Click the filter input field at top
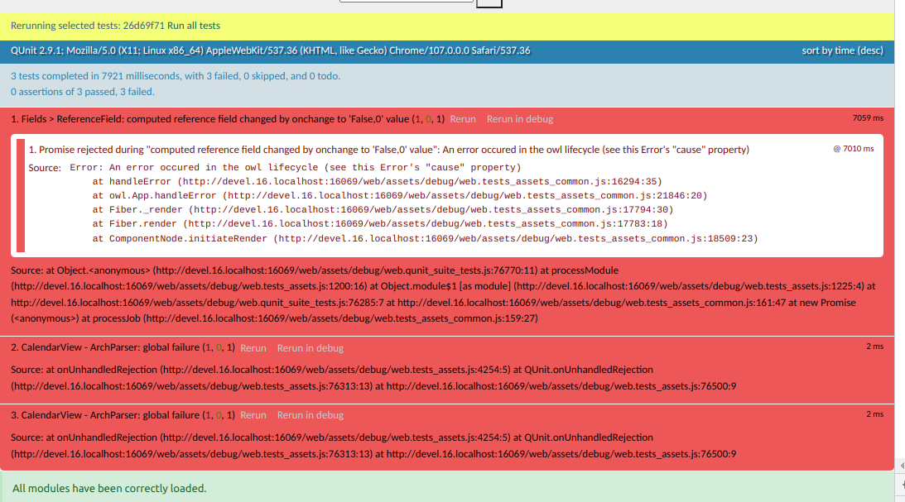 [x=407, y=1]
